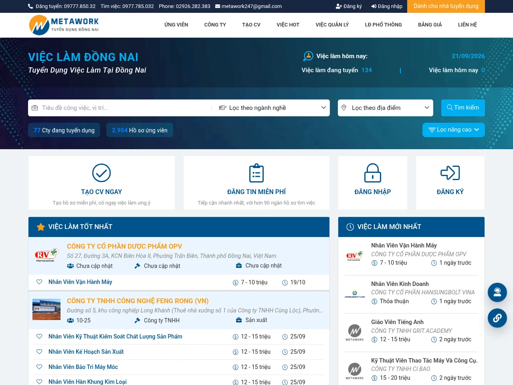The height and width of the screenshot is (385, 513).
Task: Open the Lọc theo ngành nghề dropdown
Action: (x=272, y=108)
